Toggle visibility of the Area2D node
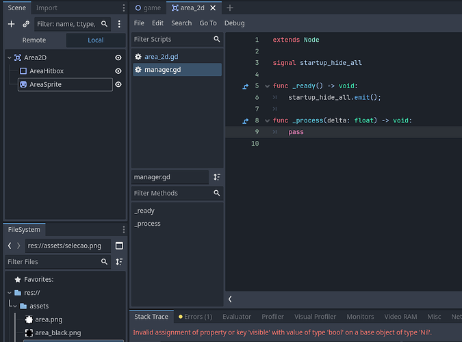 click(118, 57)
